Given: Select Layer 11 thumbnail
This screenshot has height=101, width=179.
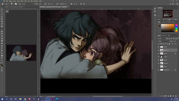Looking at the screenshot, I should [x=162, y=50].
